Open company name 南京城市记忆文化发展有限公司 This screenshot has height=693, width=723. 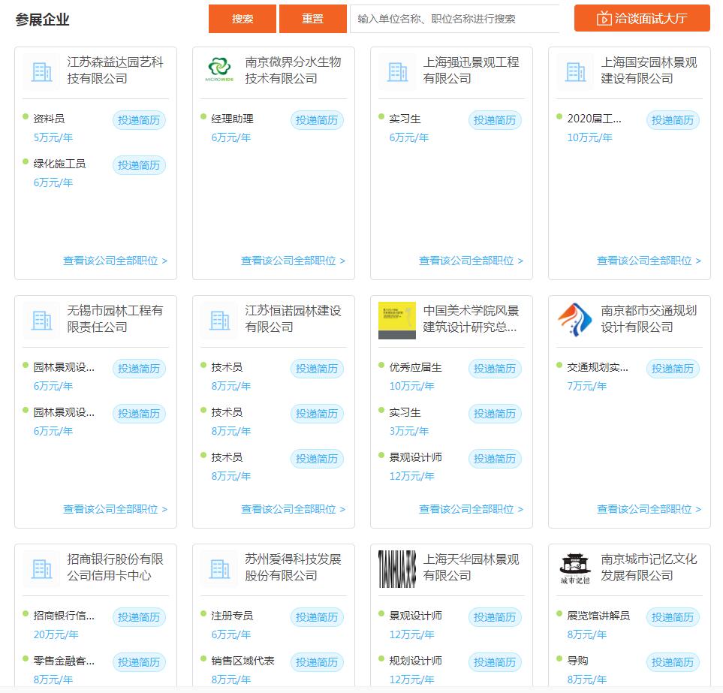649,567
